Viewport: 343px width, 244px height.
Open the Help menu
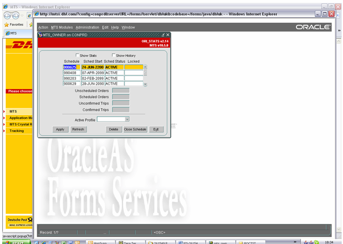click(x=115, y=27)
